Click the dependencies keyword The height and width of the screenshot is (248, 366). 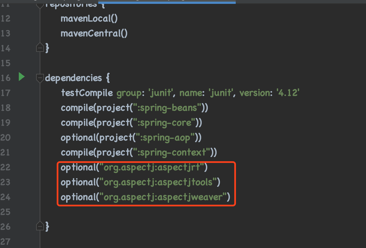[73, 78]
